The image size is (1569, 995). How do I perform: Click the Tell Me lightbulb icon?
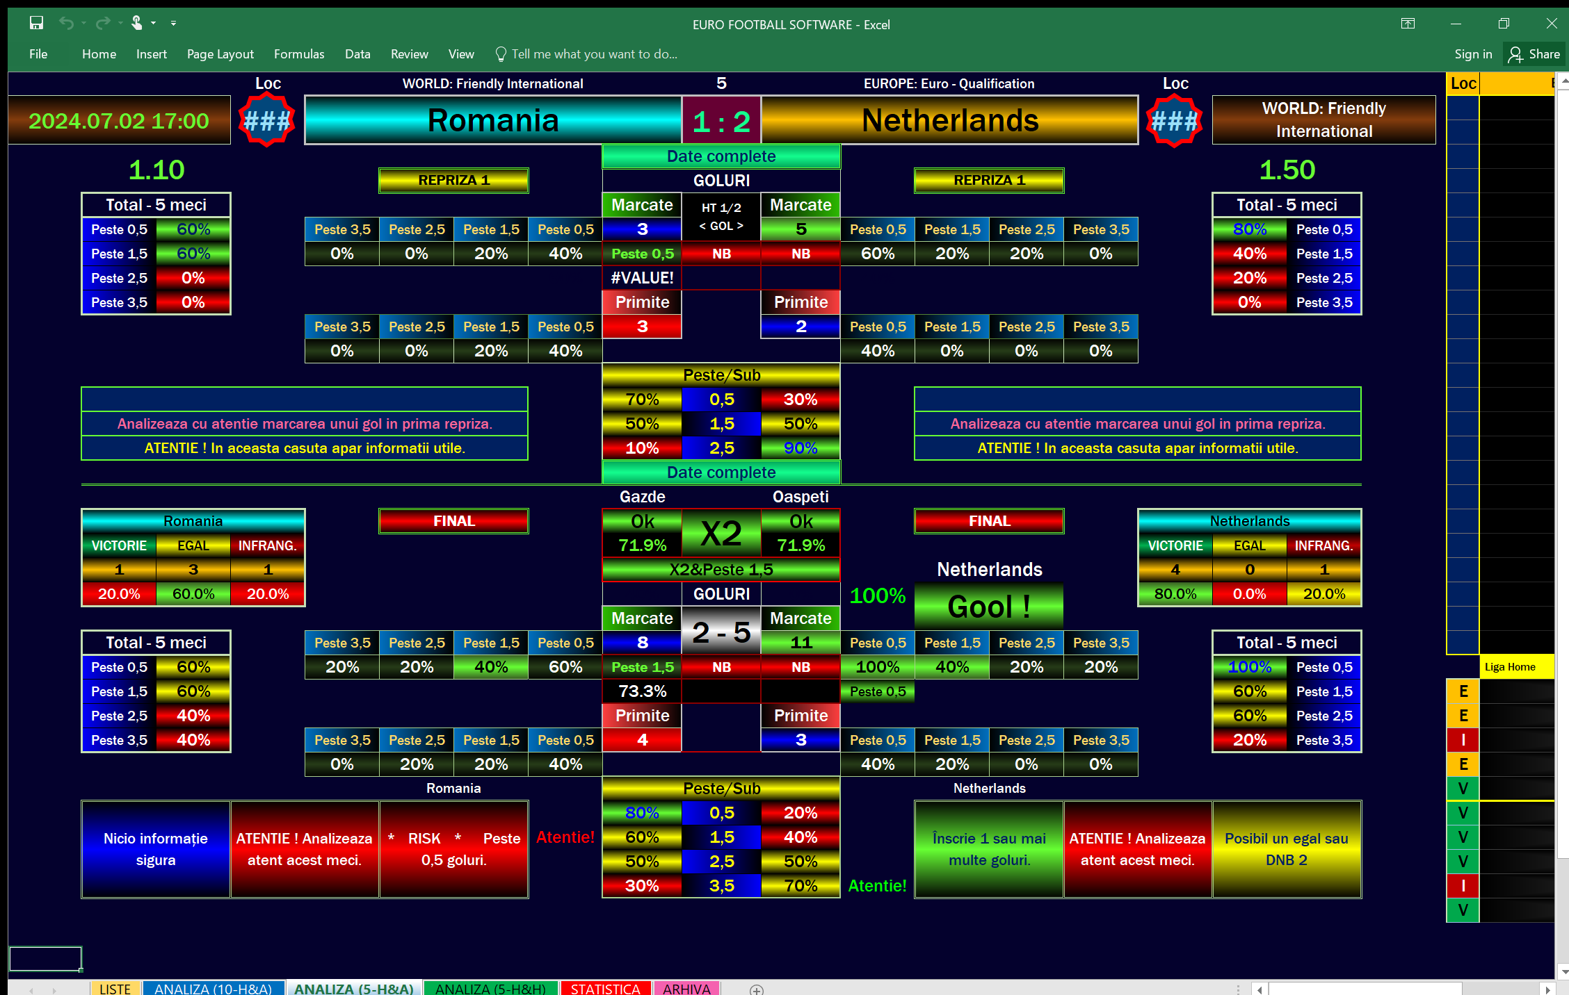pos(500,54)
